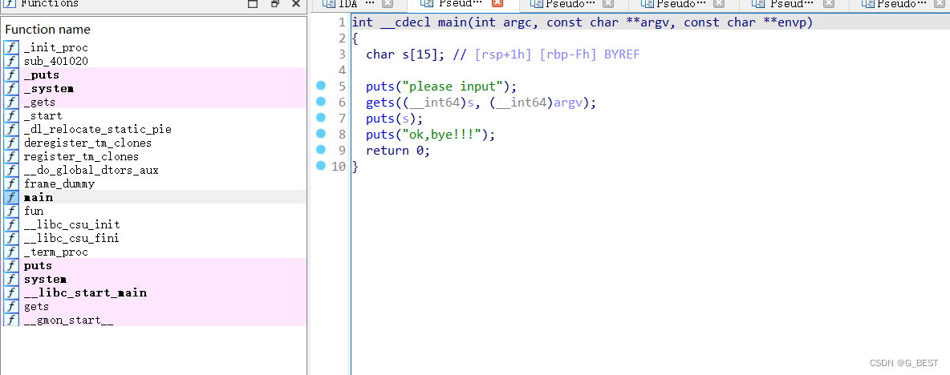The height and width of the screenshot is (375, 950).
Task: Click the function icon next to sub_401020
Action: pyautogui.click(x=11, y=61)
